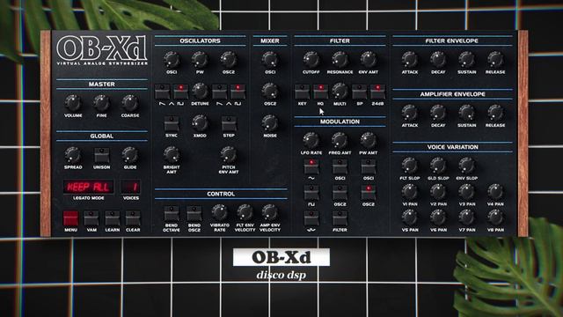
Task: Click Filter Envelope RELEASE knob
Action: pyautogui.click(x=495, y=59)
